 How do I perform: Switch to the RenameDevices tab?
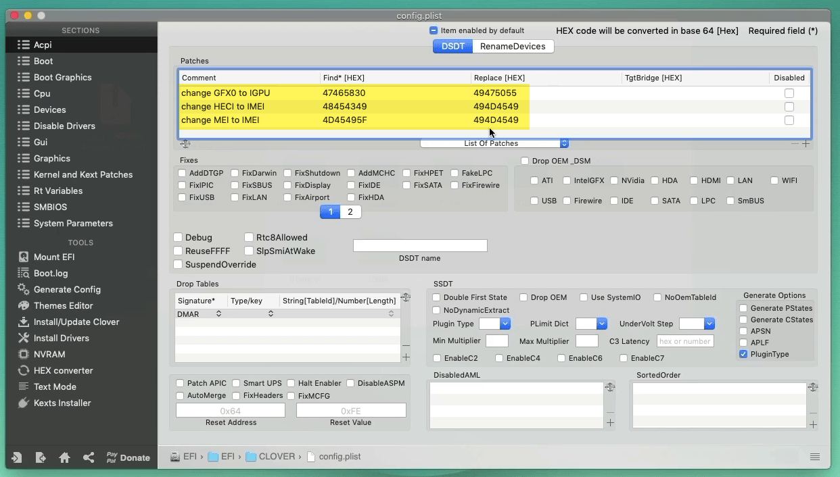[513, 46]
